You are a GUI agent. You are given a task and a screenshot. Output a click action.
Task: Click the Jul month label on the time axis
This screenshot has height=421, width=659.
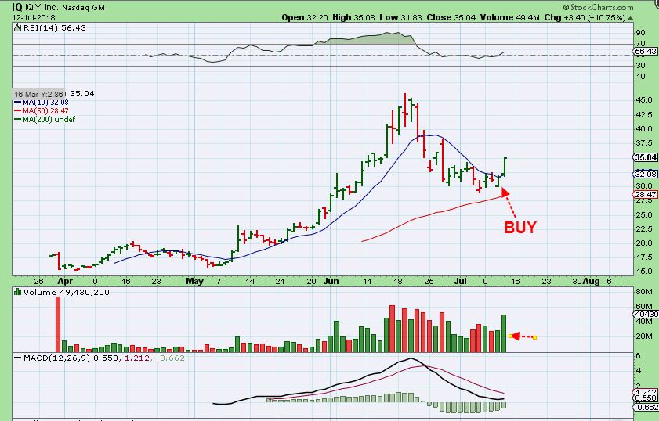click(x=461, y=281)
